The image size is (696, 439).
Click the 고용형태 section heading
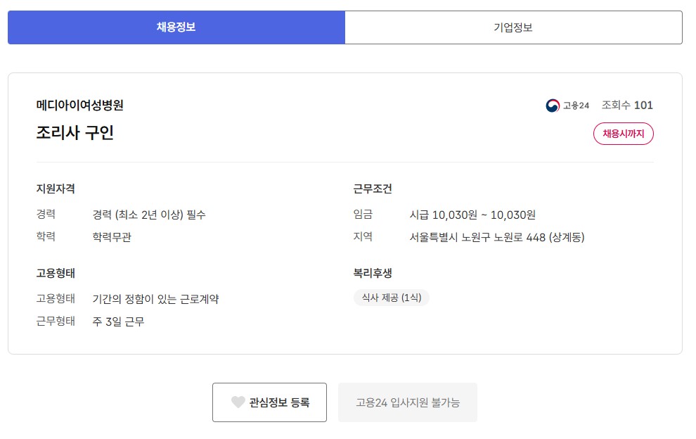coord(56,272)
